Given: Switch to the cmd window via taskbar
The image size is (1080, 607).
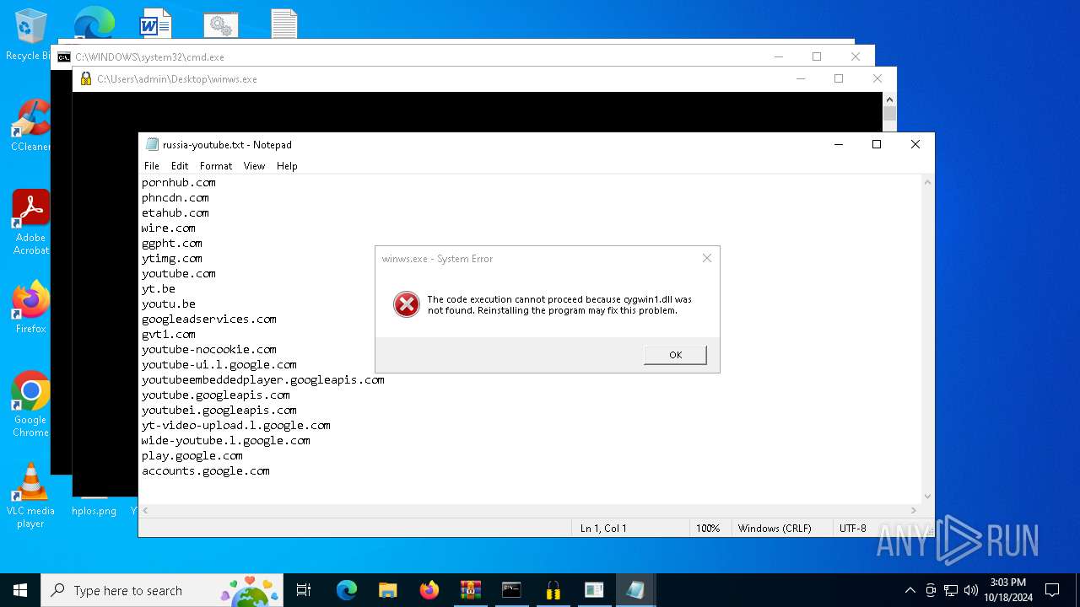Looking at the screenshot, I should (511, 590).
